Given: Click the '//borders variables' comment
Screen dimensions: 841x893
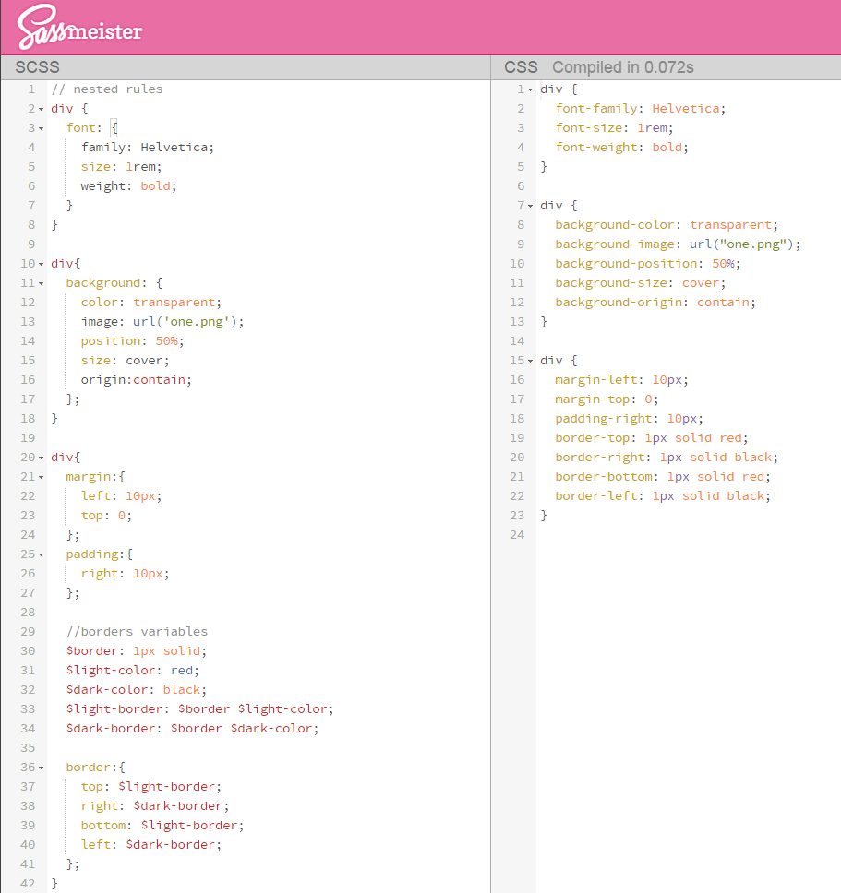Looking at the screenshot, I should [x=137, y=632].
